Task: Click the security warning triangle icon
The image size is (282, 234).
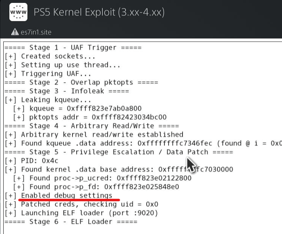Action: [15, 32]
